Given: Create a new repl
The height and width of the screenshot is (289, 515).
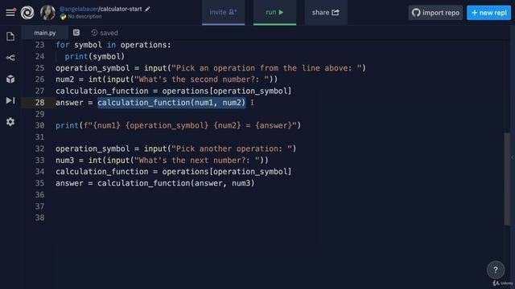Looking at the screenshot, I should tap(488, 13).
